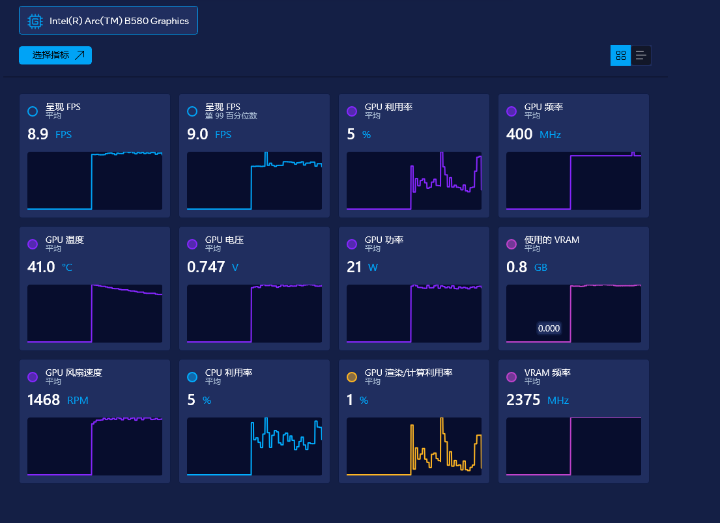Click the GPU 频率 purple circle icon

tap(511, 111)
